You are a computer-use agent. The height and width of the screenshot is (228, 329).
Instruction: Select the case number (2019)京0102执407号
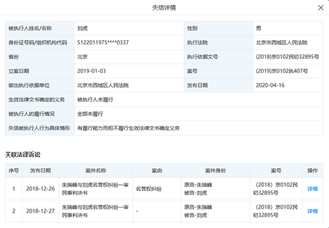282,71
